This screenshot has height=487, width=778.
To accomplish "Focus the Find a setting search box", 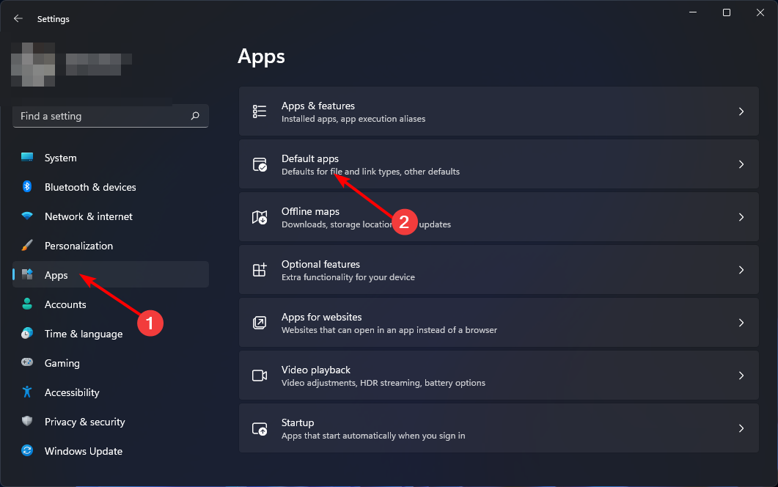I will pos(101,116).
